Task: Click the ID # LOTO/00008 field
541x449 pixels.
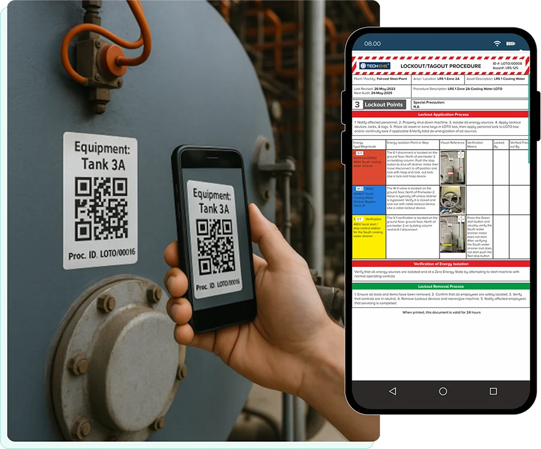Action: tap(507, 64)
